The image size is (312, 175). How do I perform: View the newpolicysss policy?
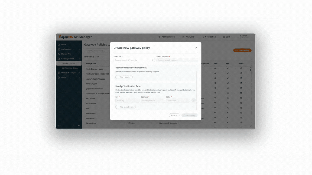pos(215,113)
